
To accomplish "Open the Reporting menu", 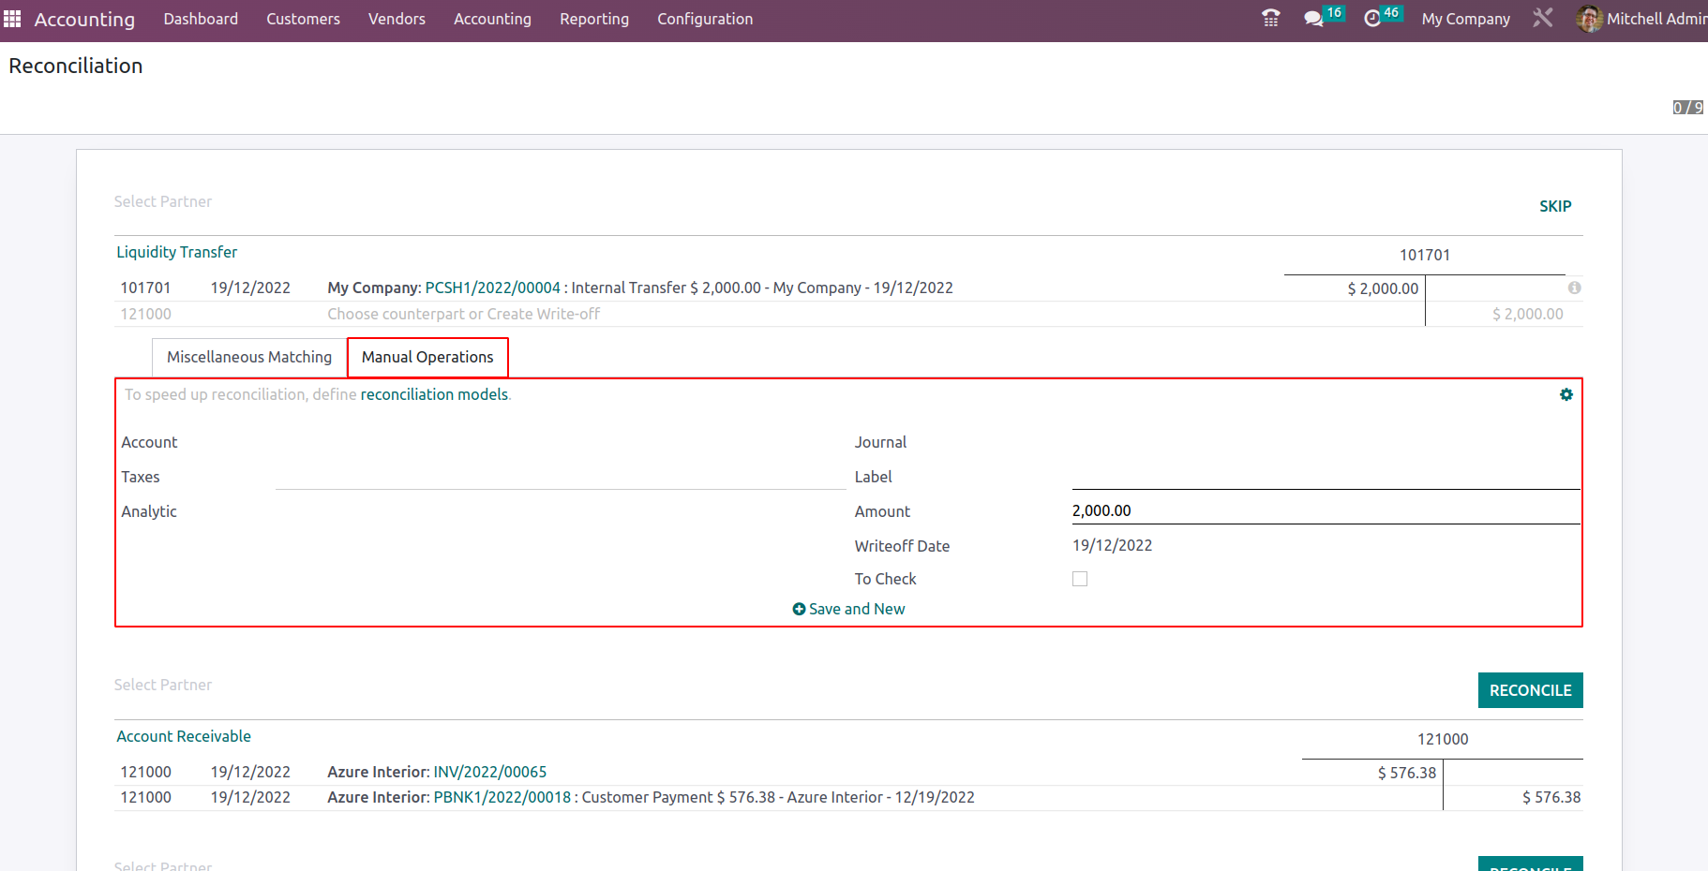I will coord(593,19).
